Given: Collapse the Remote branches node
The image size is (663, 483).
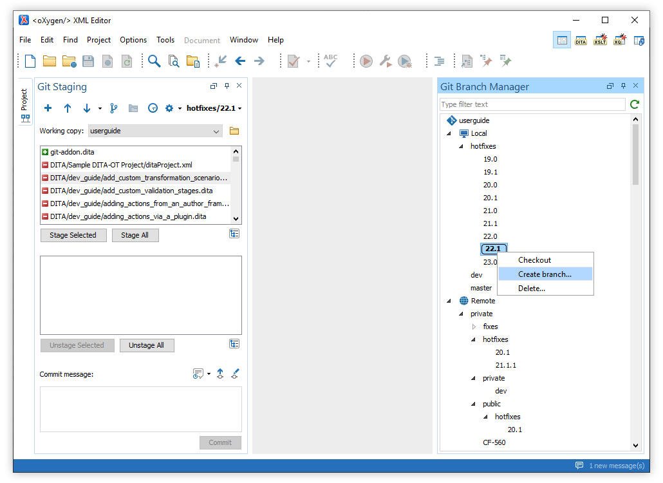Looking at the screenshot, I should (449, 301).
